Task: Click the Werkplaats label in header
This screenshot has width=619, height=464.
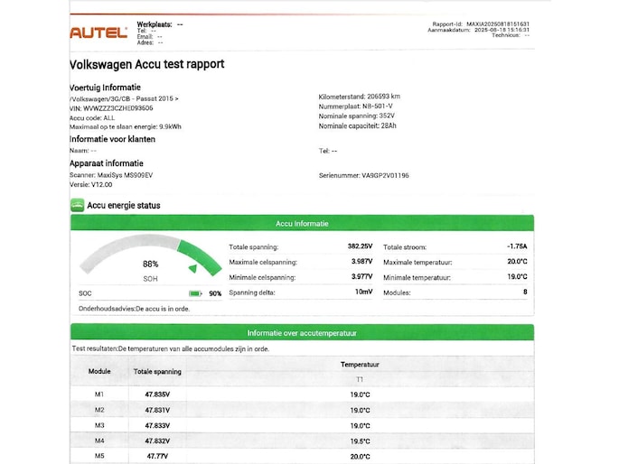Action: tap(155, 24)
